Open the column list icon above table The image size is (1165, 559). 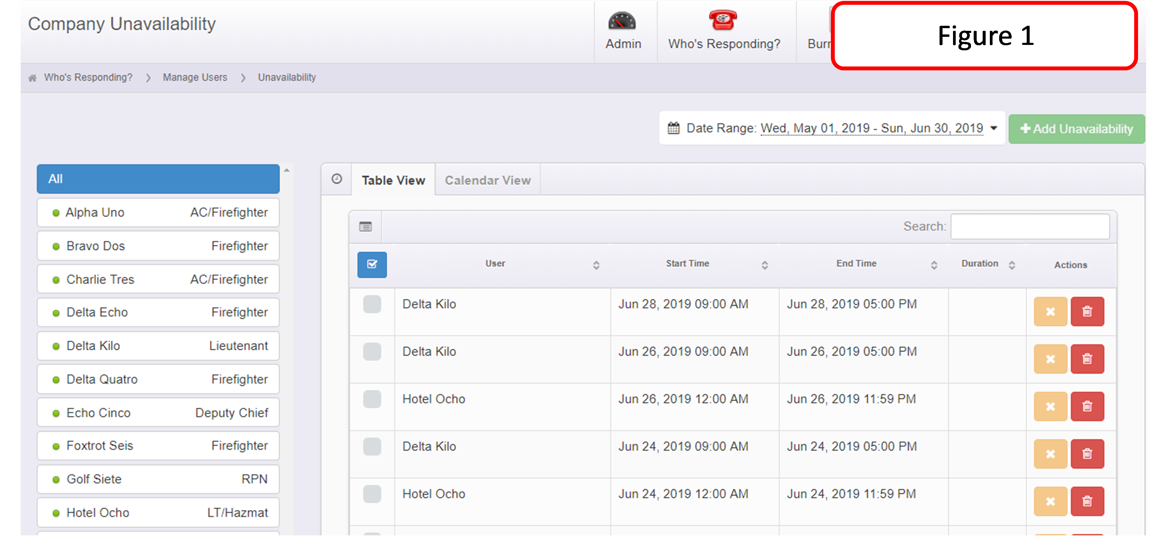[365, 227]
